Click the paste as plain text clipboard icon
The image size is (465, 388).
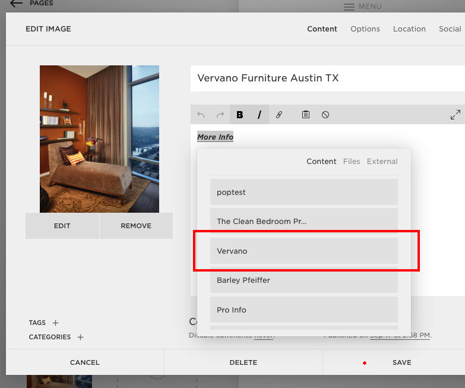pos(306,115)
